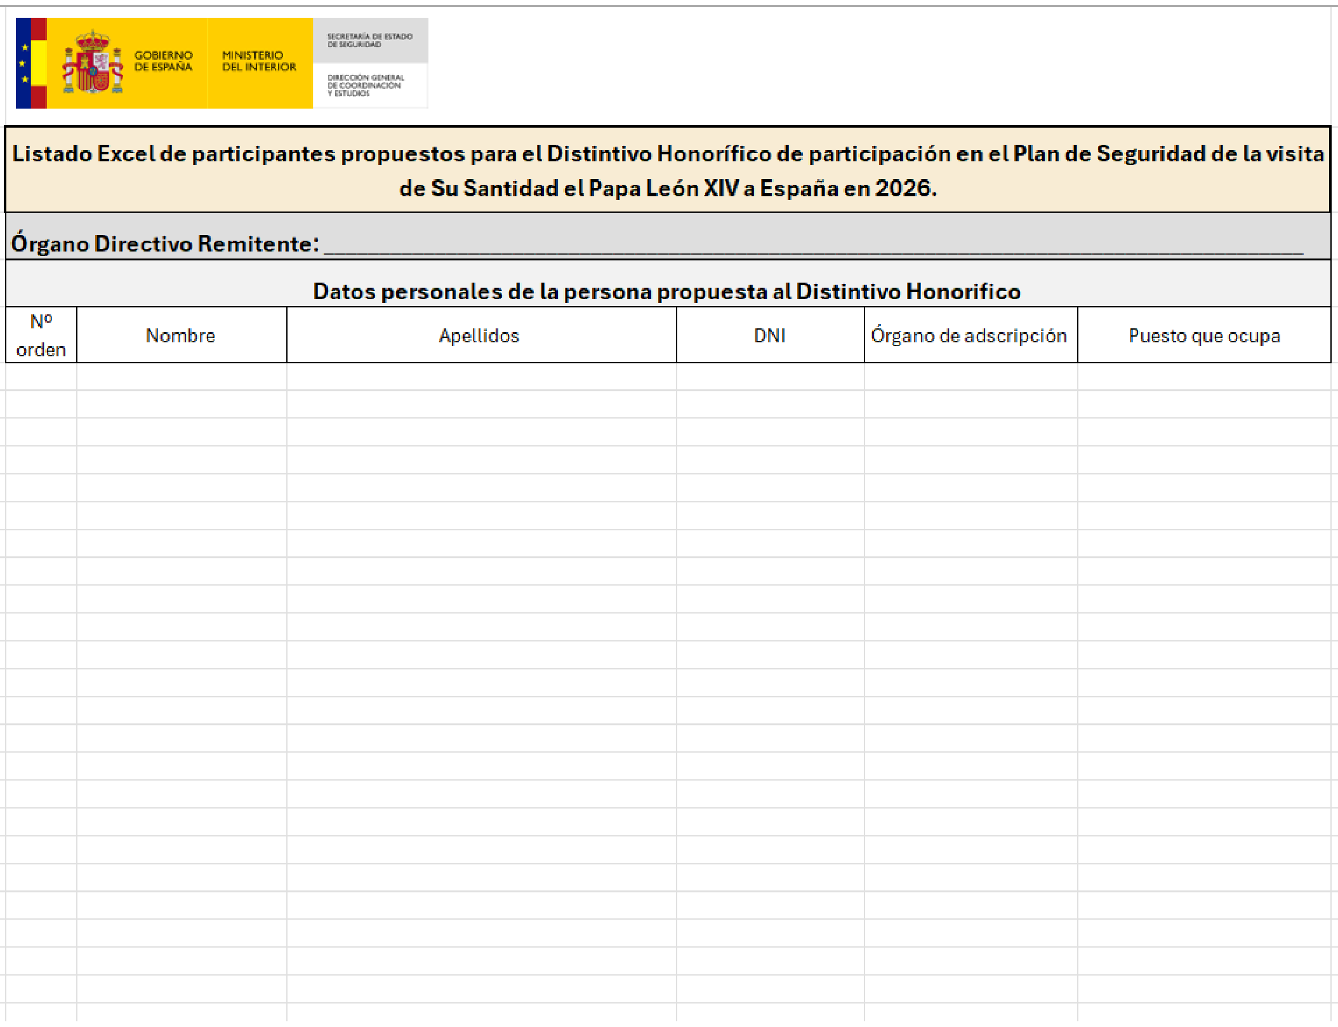Select the 'Nº orden' column header
Viewport: 1338px width, 1027px height.
pyautogui.click(x=41, y=335)
